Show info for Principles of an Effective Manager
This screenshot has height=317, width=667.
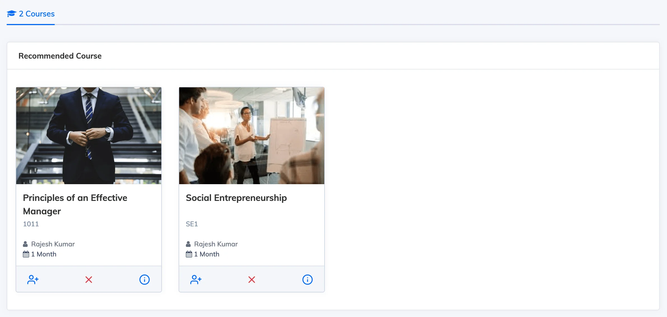coord(145,279)
